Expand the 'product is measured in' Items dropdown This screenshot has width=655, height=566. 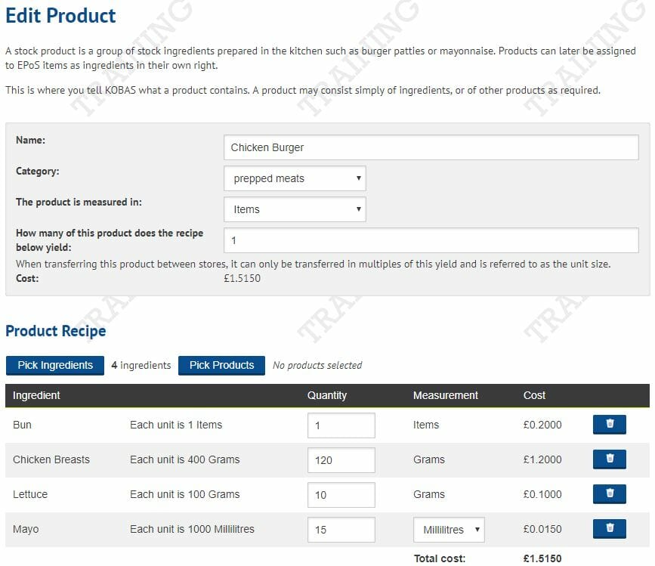pos(295,209)
